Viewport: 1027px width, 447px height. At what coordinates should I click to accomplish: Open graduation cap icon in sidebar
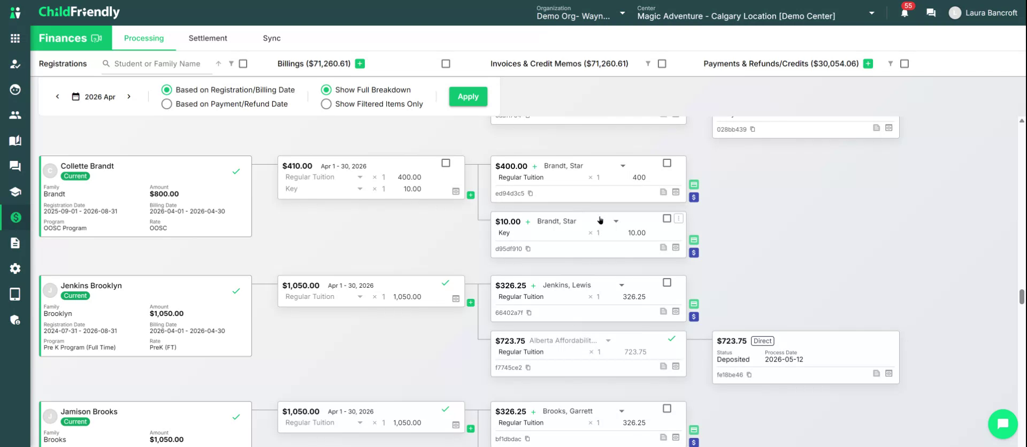pyautogui.click(x=15, y=192)
